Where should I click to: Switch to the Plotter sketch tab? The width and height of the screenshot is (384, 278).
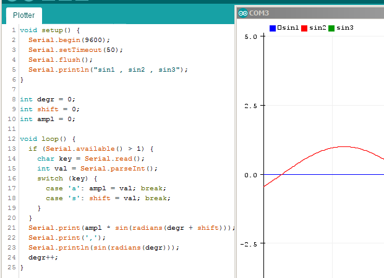click(24, 15)
